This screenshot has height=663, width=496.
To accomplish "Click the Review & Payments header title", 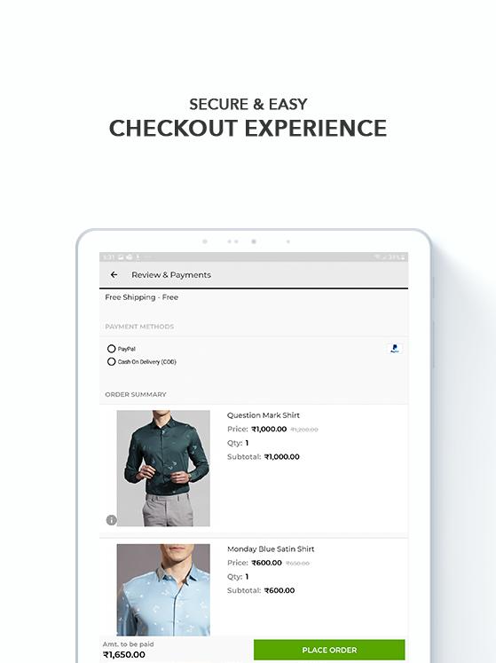I will tap(171, 275).
